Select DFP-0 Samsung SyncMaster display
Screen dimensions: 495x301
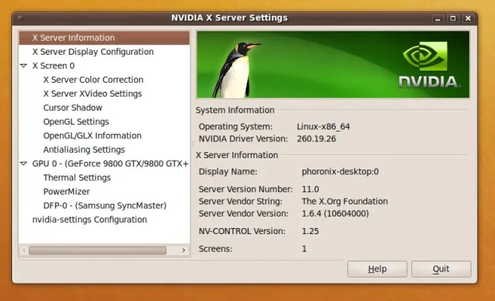105,205
